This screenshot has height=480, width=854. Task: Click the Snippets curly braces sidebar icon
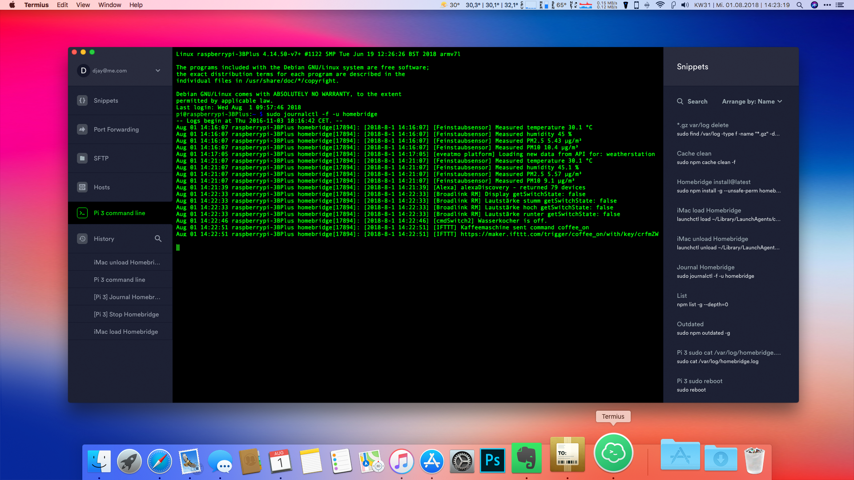click(82, 100)
